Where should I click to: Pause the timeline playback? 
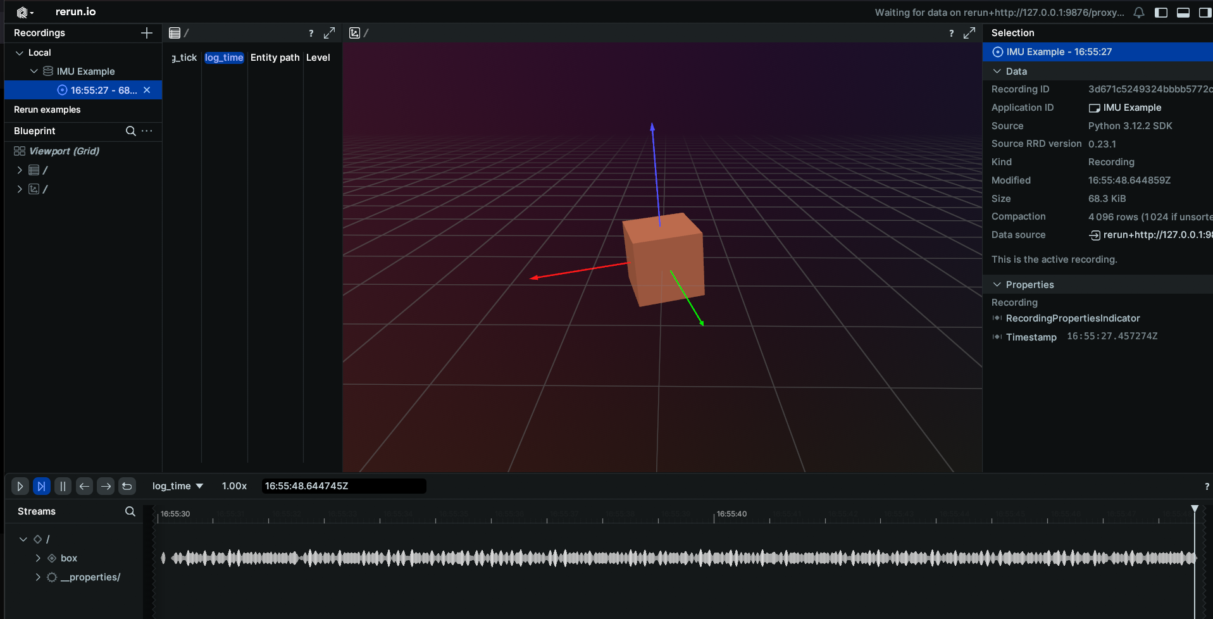[63, 486]
